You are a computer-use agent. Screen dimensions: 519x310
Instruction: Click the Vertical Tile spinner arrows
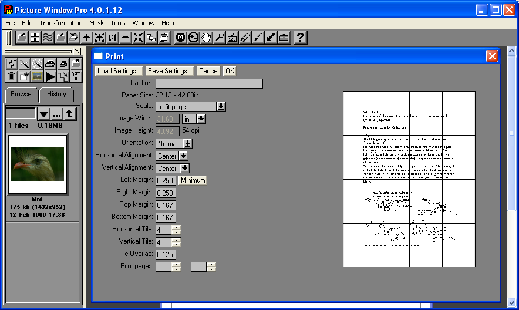176,242
